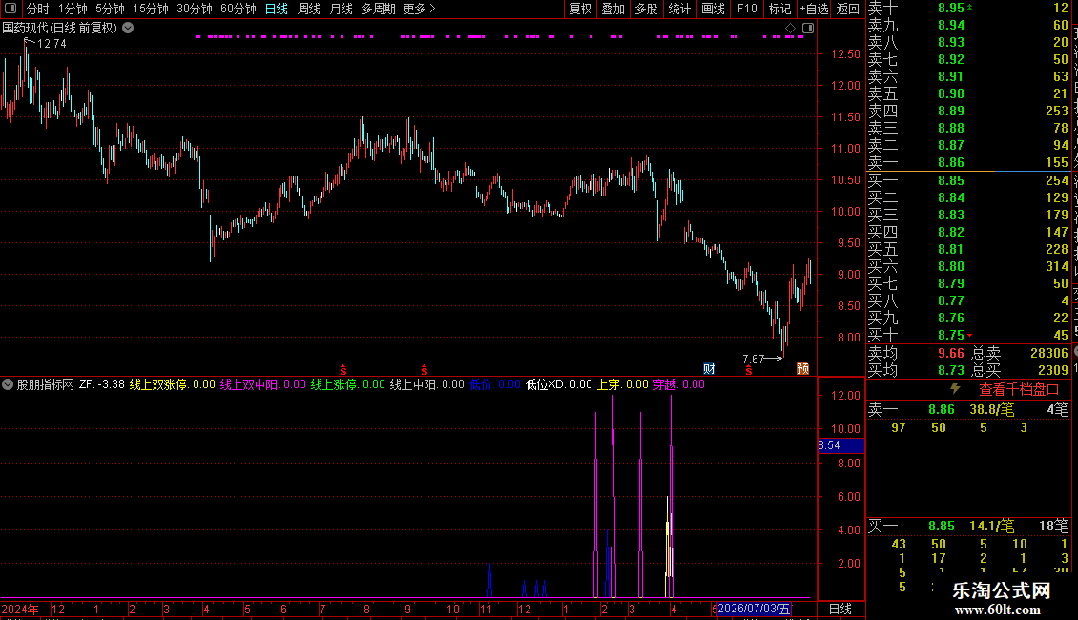Click the 38.8/笔 sell queue summary

991,410
